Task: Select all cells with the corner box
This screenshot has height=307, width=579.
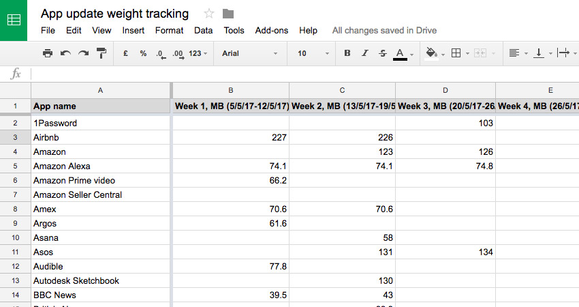Action: (x=16, y=90)
